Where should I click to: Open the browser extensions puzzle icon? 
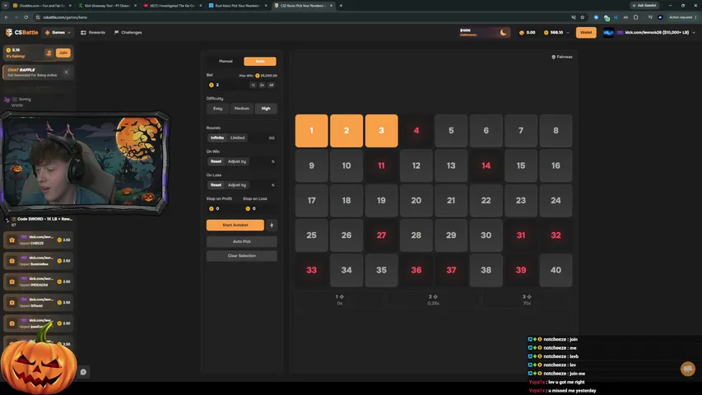click(x=635, y=17)
